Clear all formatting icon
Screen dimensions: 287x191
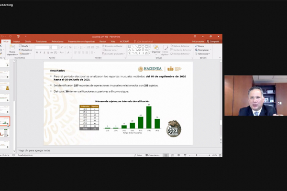pyautogui.click(x=70, y=48)
